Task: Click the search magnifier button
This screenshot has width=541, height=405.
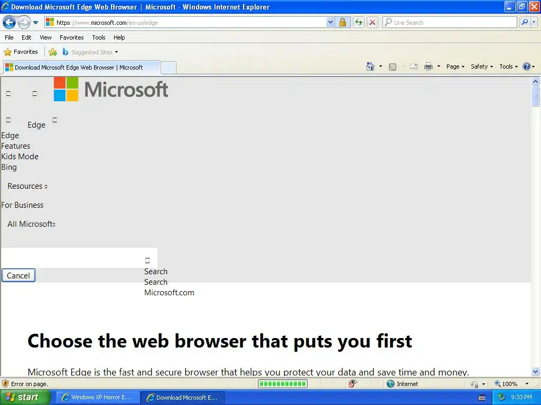Action: tap(525, 23)
